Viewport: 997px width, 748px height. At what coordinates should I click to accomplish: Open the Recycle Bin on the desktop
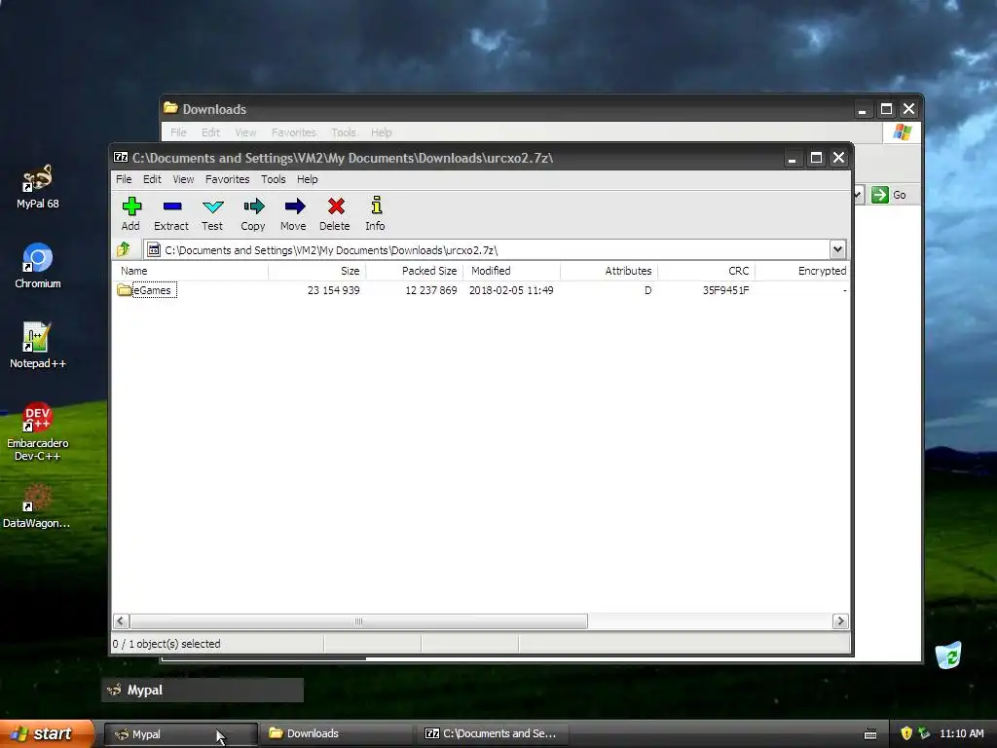(x=948, y=655)
